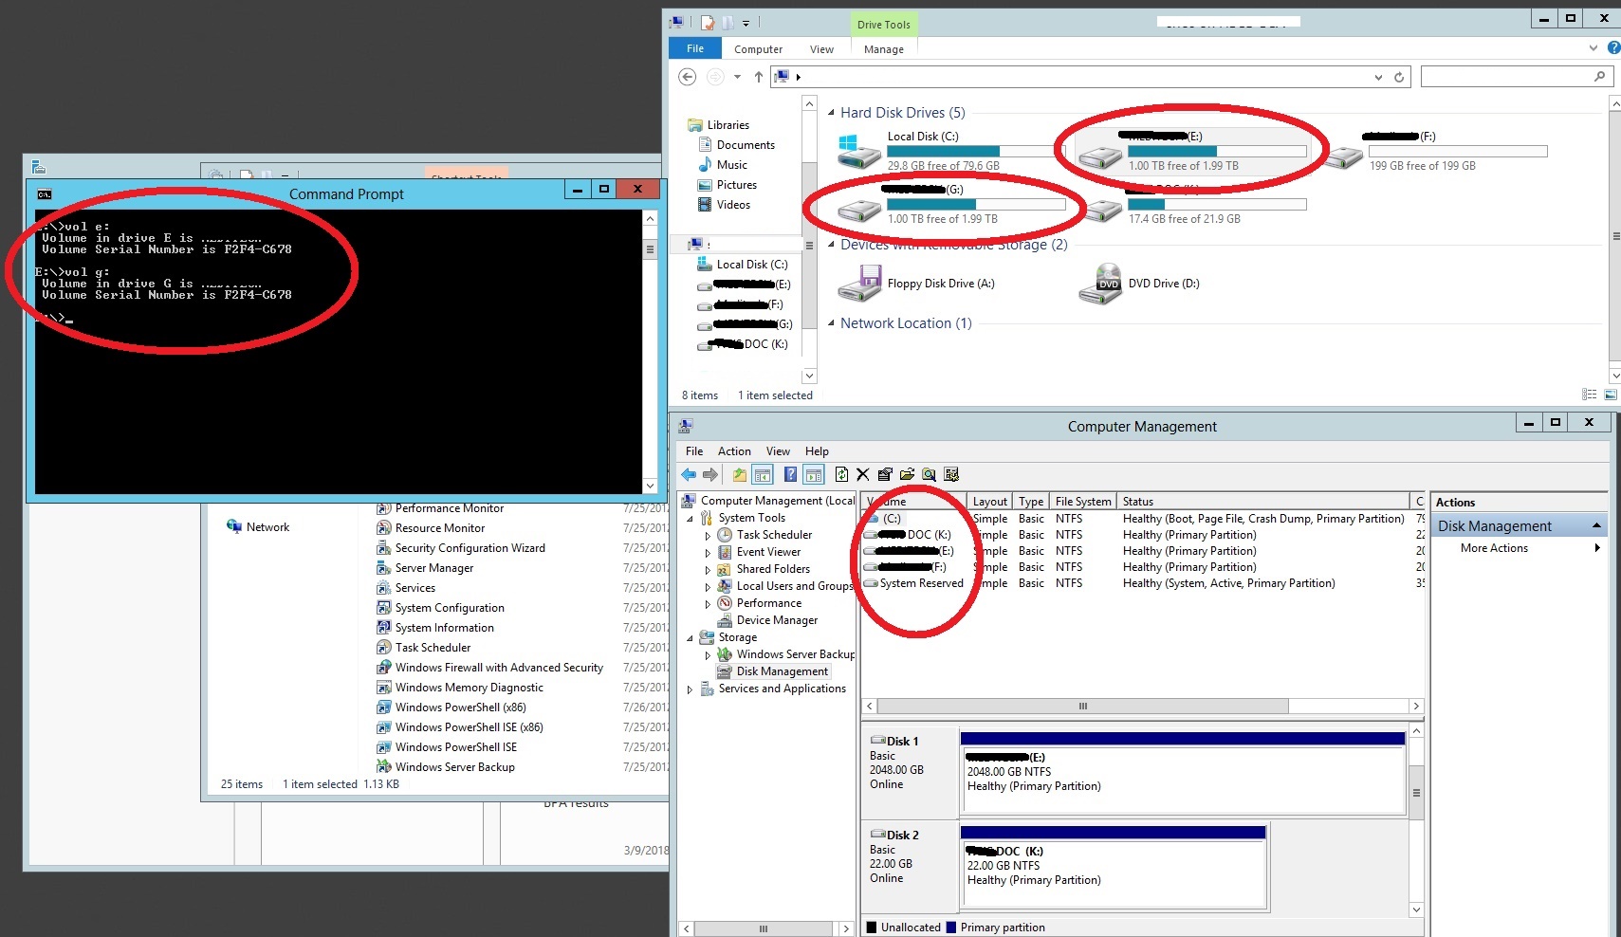The height and width of the screenshot is (937, 1621).
Task: Click the black X Delete toolbar icon
Action: click(862, 475)
